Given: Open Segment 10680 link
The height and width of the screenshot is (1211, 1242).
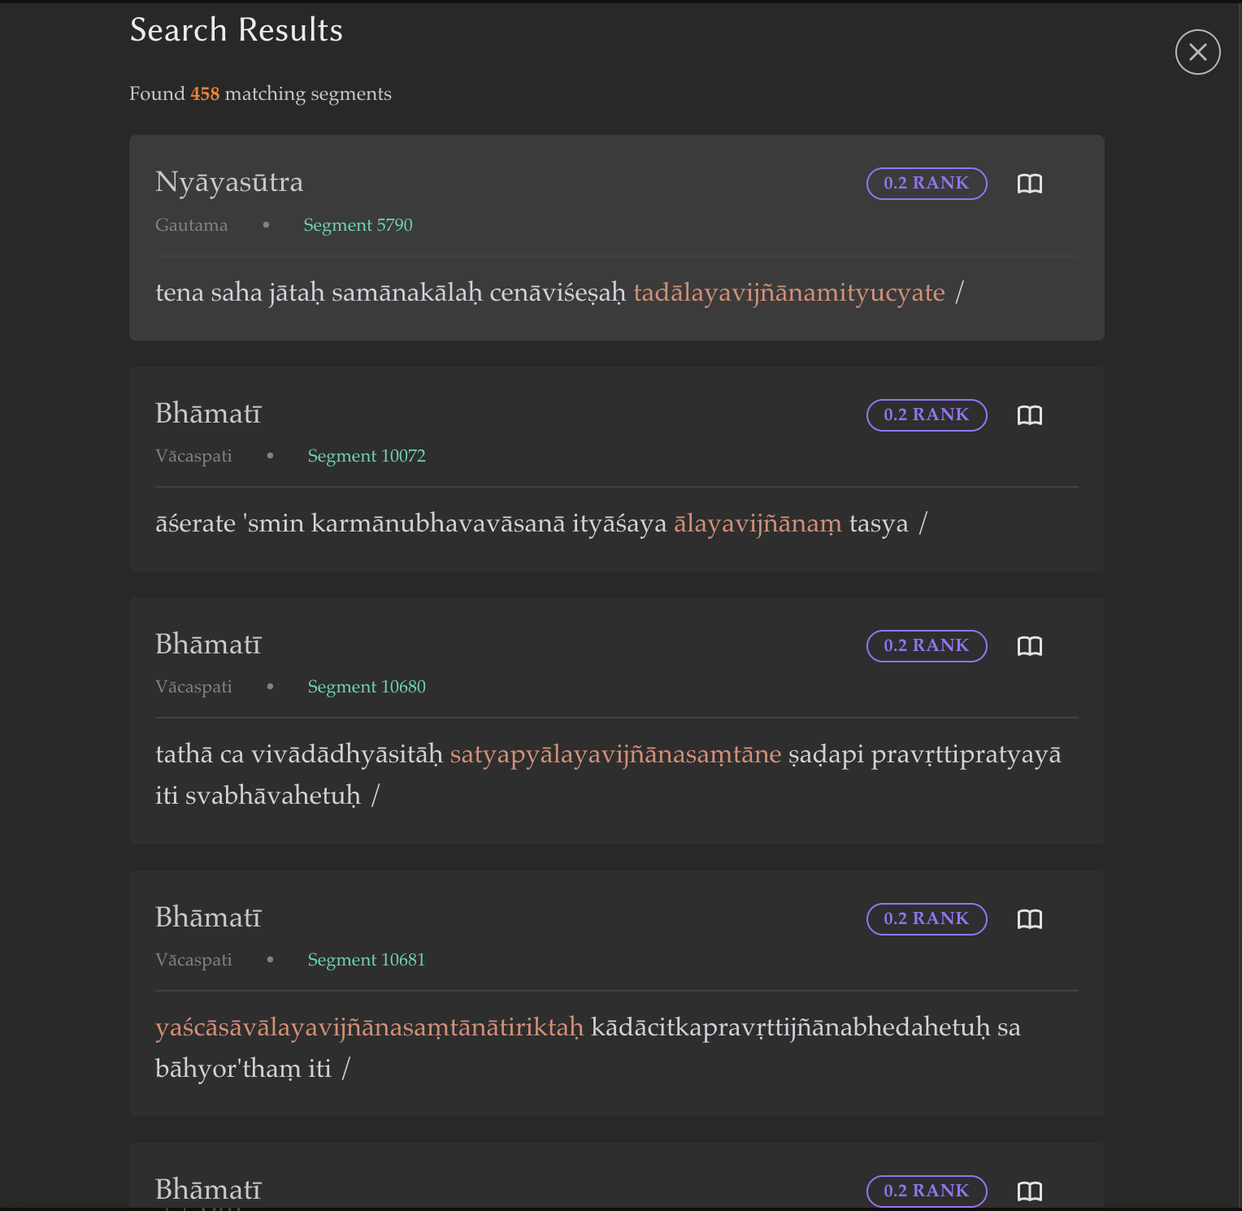Looking at the screenshot, I should coord(366,687).
